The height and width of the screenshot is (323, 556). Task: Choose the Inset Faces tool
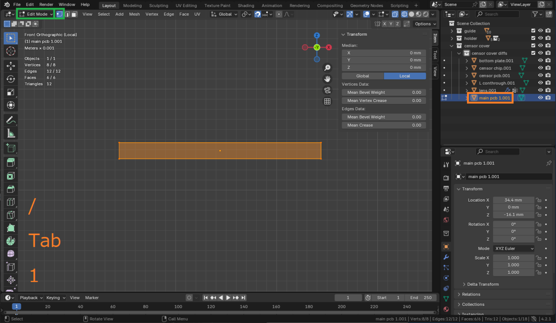pyautogui.click(x=10, y=176)
